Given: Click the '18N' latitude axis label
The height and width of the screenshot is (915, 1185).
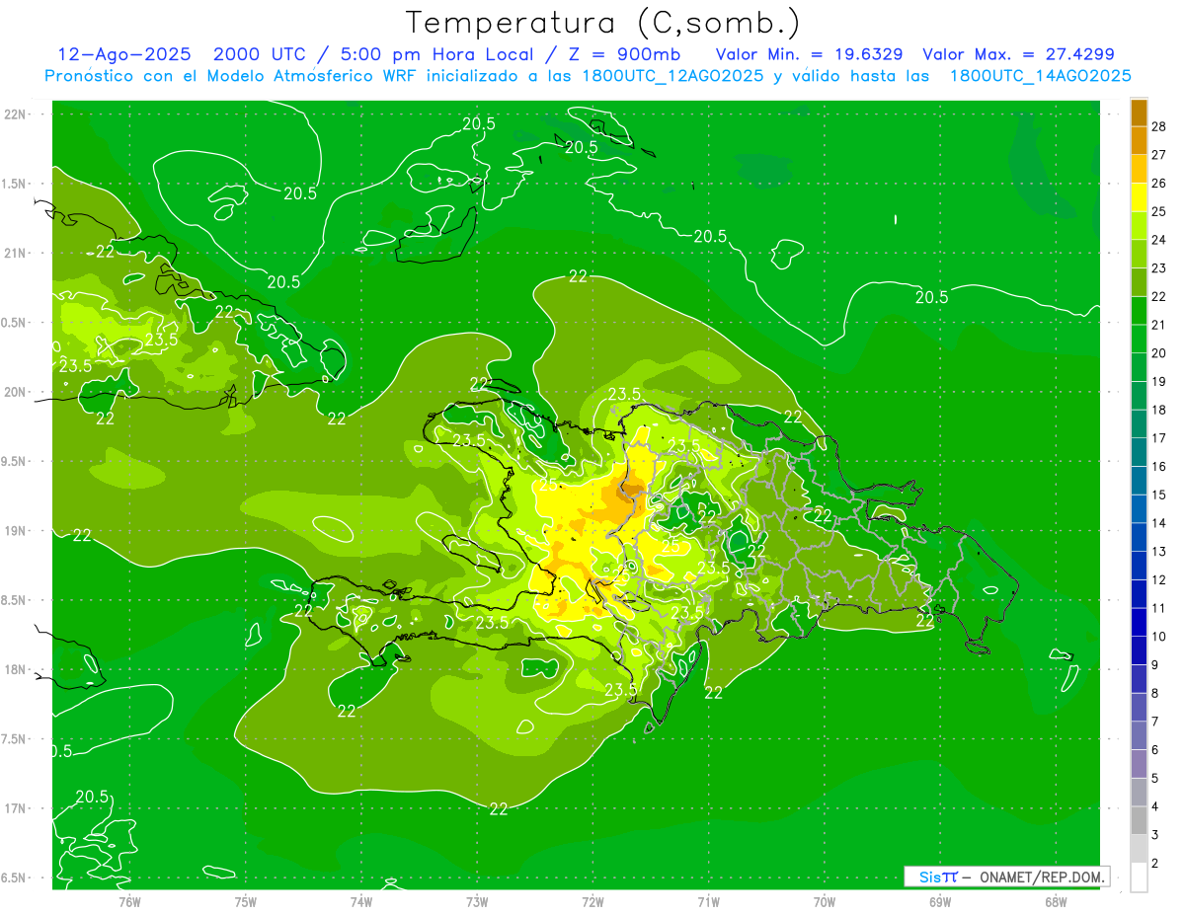Looking at the screenshot, I should coord(15,669).
